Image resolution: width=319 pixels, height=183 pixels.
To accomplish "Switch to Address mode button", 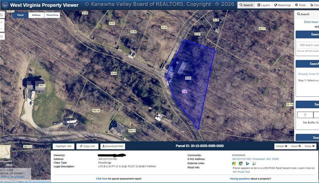I will click(x=36, y=15).
